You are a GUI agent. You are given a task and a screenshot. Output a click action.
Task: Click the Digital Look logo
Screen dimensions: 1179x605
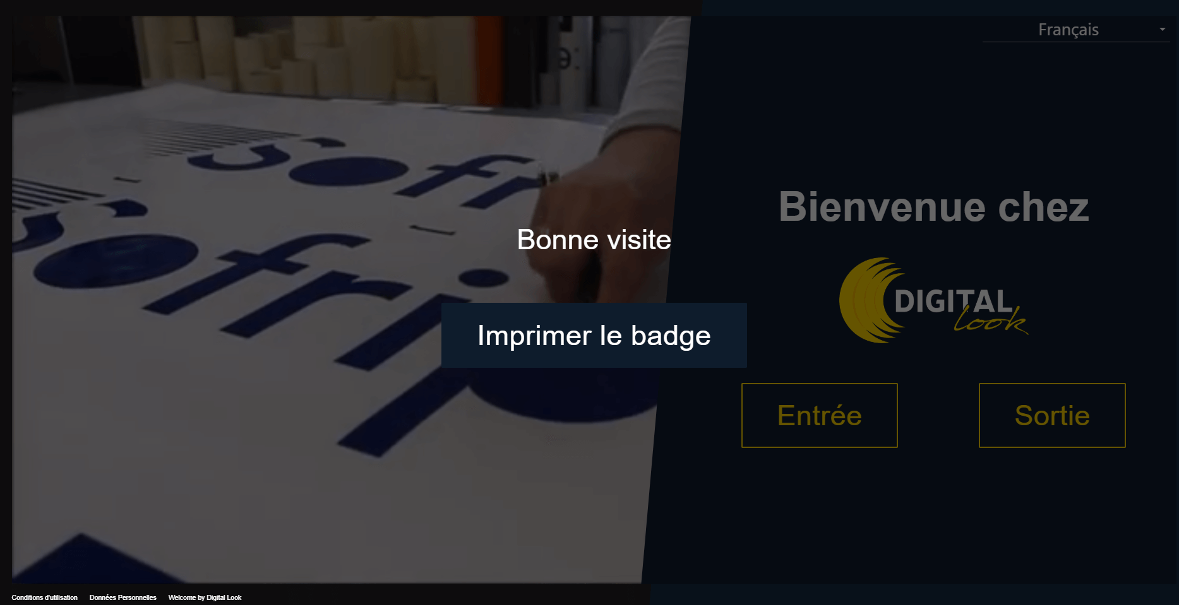tap(933, 300)
